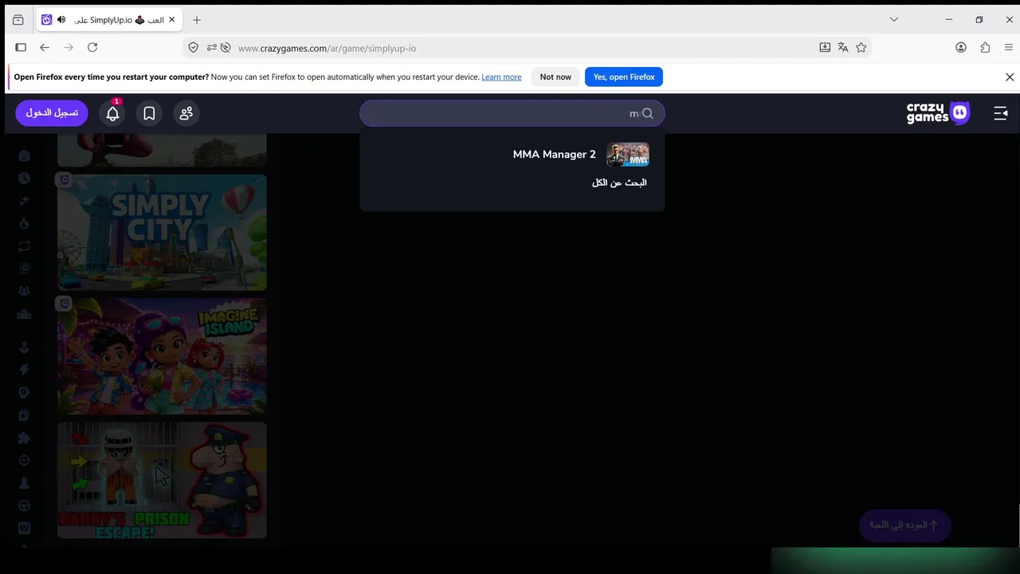Click the badge on Simply City card

pos(65,180)
